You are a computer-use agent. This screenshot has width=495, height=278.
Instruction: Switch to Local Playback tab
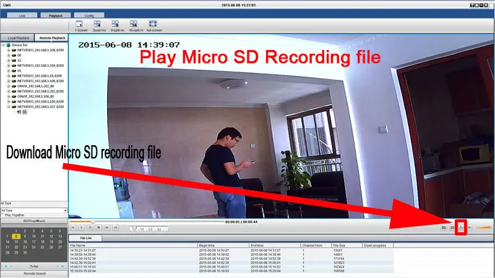tap(18, 38)
